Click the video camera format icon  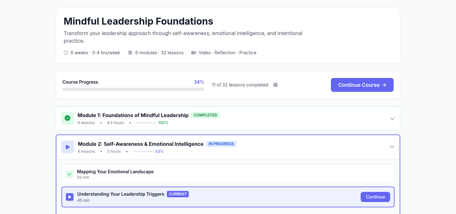194,53
